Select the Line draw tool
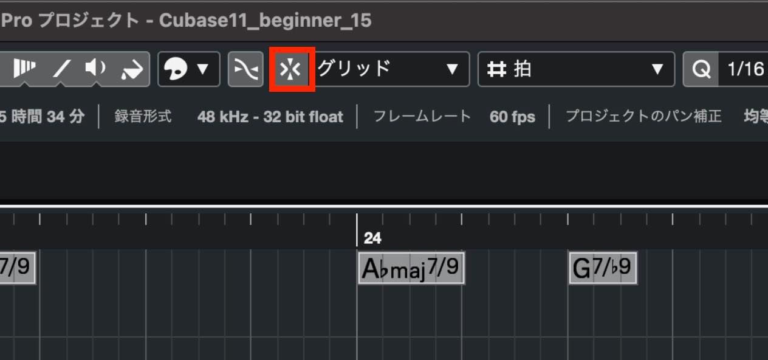Viewport: 768px width, 360px height. tap(61, 69)
